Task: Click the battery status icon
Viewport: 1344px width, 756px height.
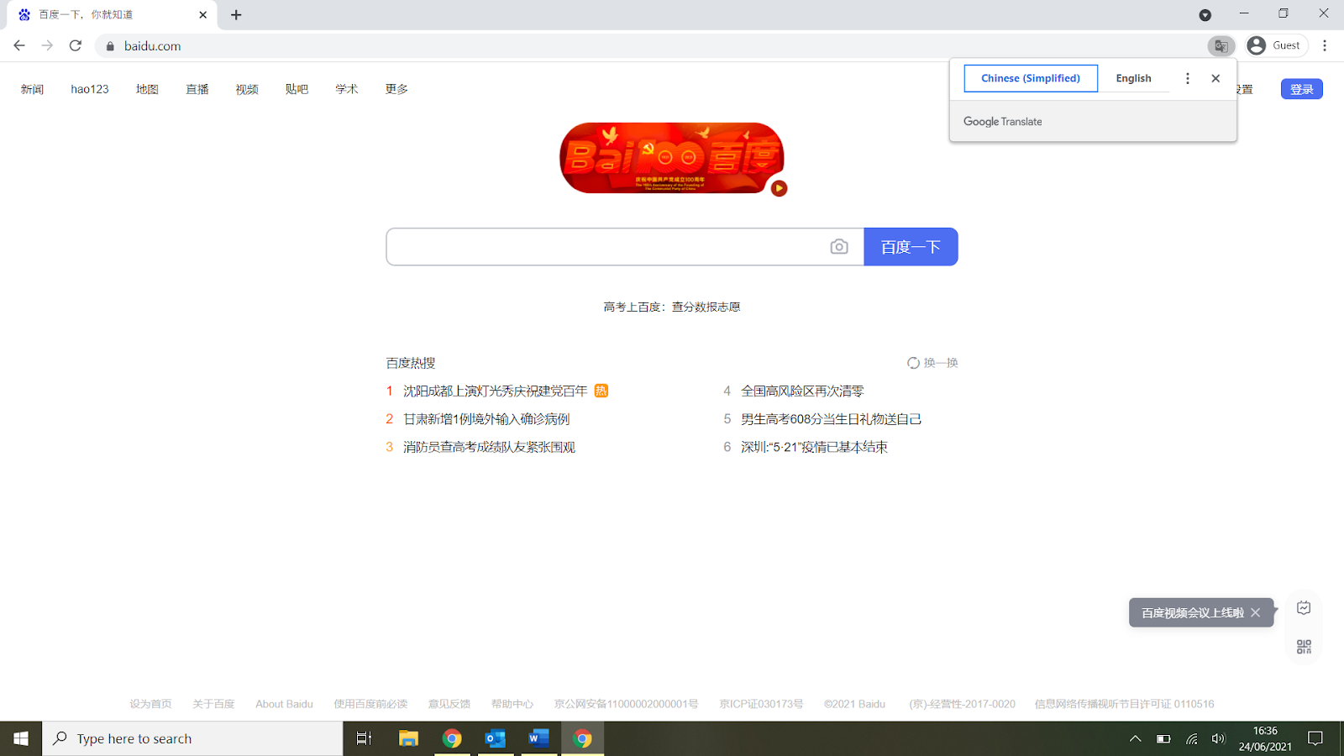Action: [1163, 739]
